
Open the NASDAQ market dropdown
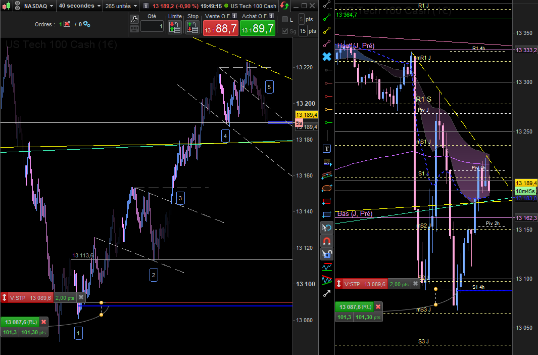[x=38, y=6]
